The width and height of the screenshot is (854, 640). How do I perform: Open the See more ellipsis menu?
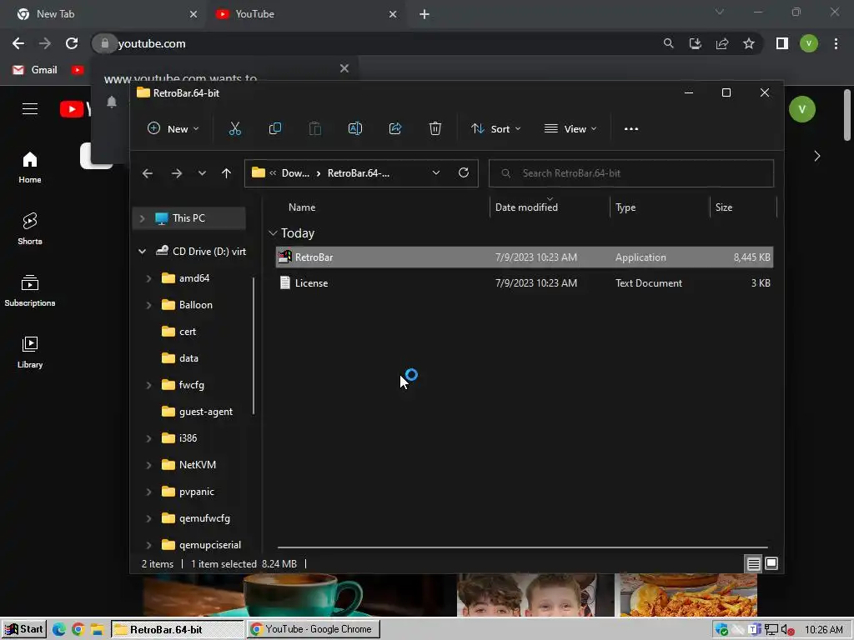pos(630,129)
